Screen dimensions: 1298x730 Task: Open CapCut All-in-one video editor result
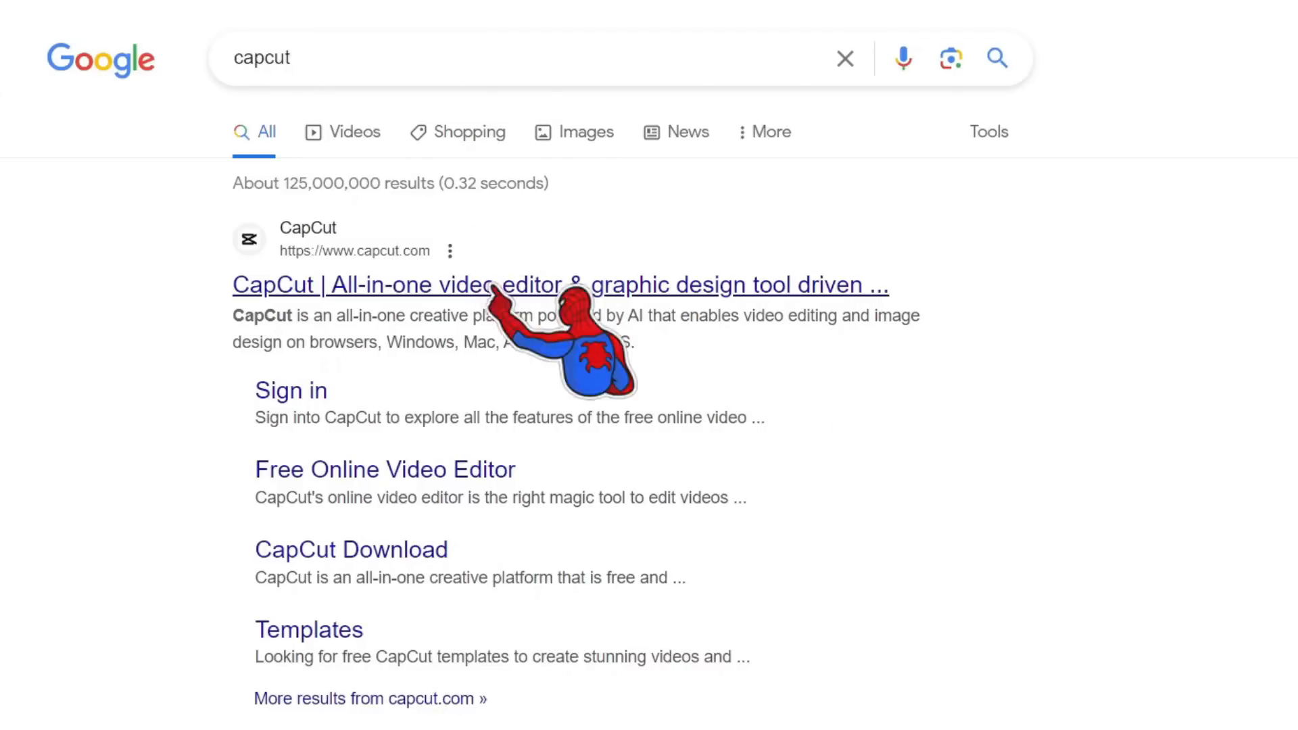pos(560,285)
